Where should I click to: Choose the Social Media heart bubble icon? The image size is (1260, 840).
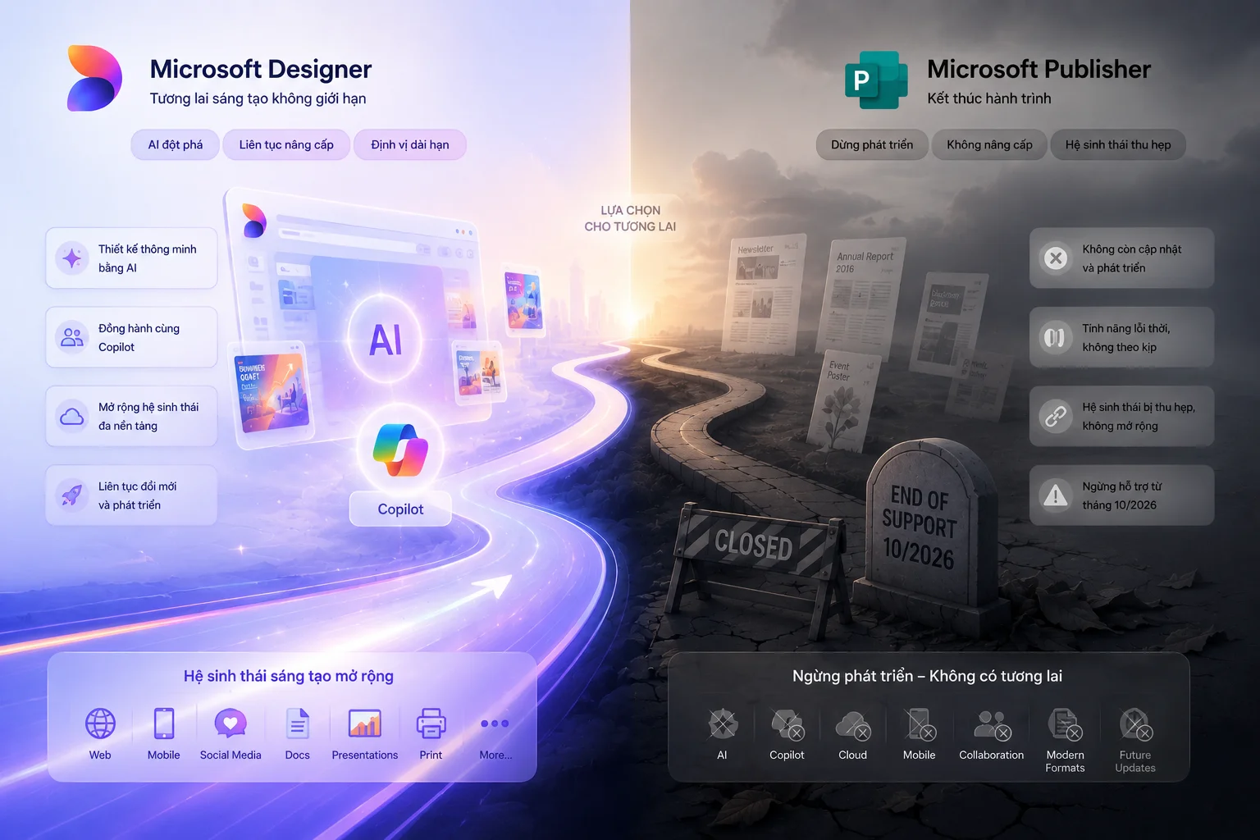(231, 724)
